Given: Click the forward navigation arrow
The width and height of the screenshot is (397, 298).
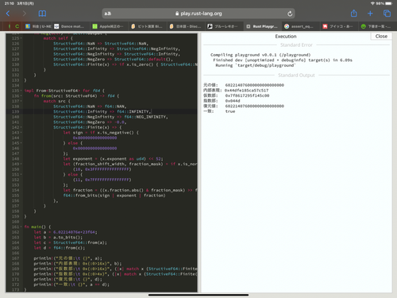Looking at the screenshot, I should 25,14.
